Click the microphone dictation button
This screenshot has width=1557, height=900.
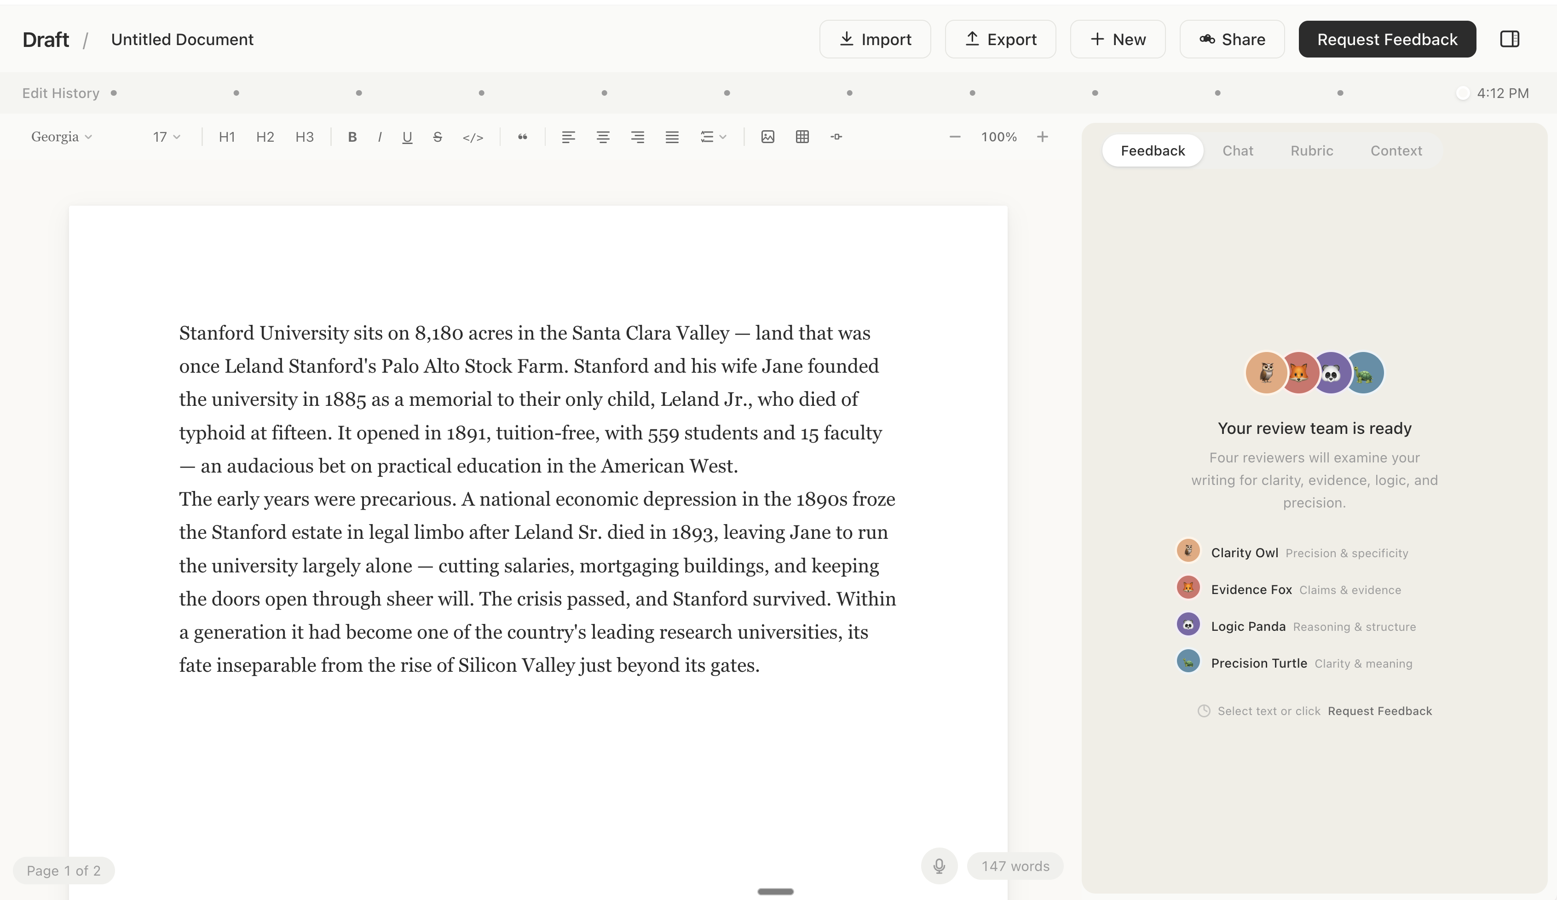point(939,865)
